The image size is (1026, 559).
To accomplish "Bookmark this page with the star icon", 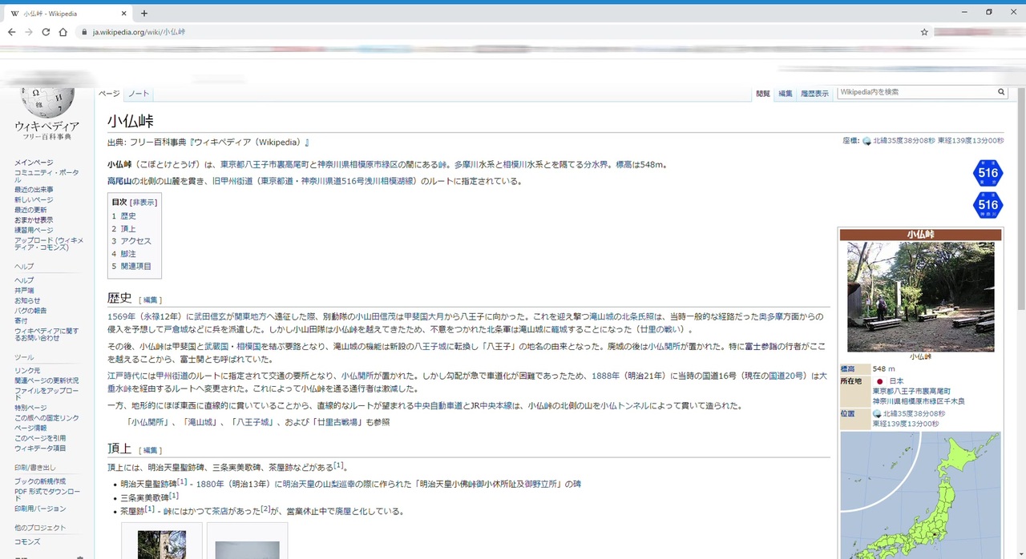I will [x=924, y=32].
